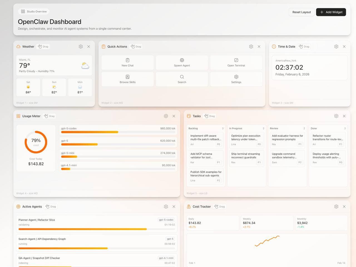Grab the Drag handle on Quick Actions

pyautogui.click(x=136, y=46)
